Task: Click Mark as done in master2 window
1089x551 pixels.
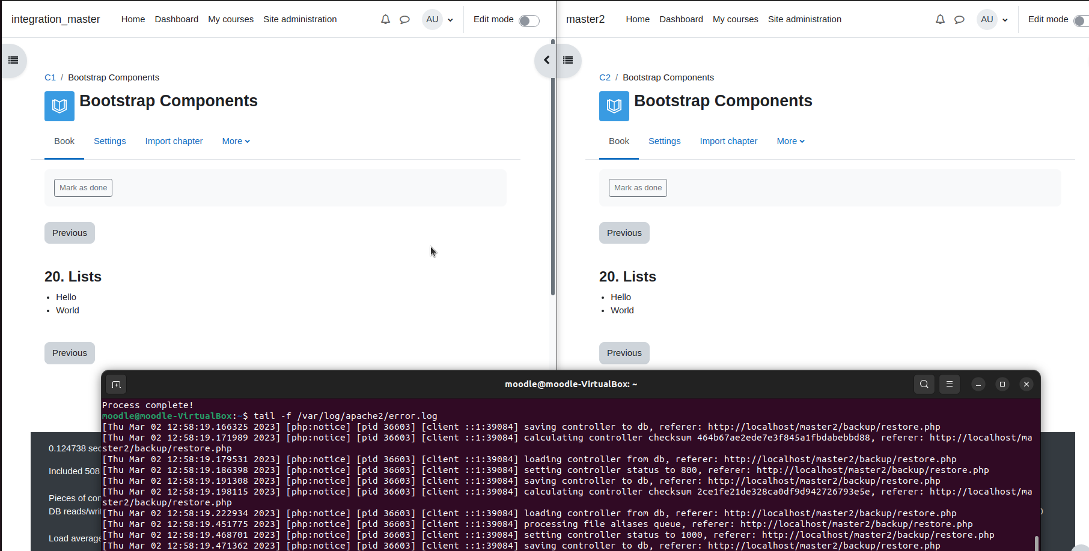Action: [x=638, y=188]
